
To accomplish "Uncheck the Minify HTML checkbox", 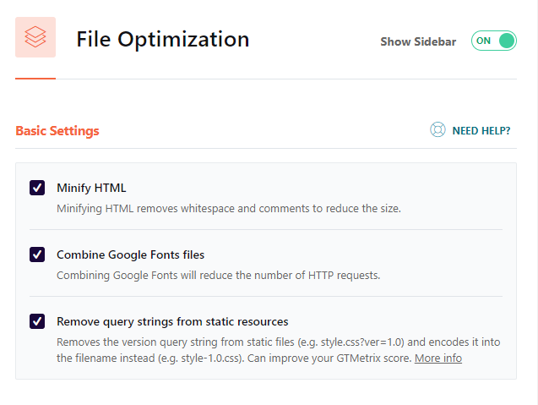I will pos(37,188).
